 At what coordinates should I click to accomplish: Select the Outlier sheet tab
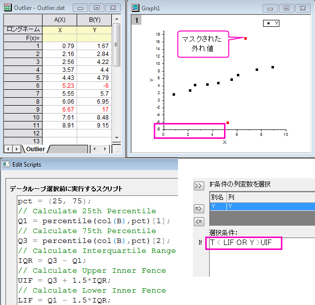point(36,149)
